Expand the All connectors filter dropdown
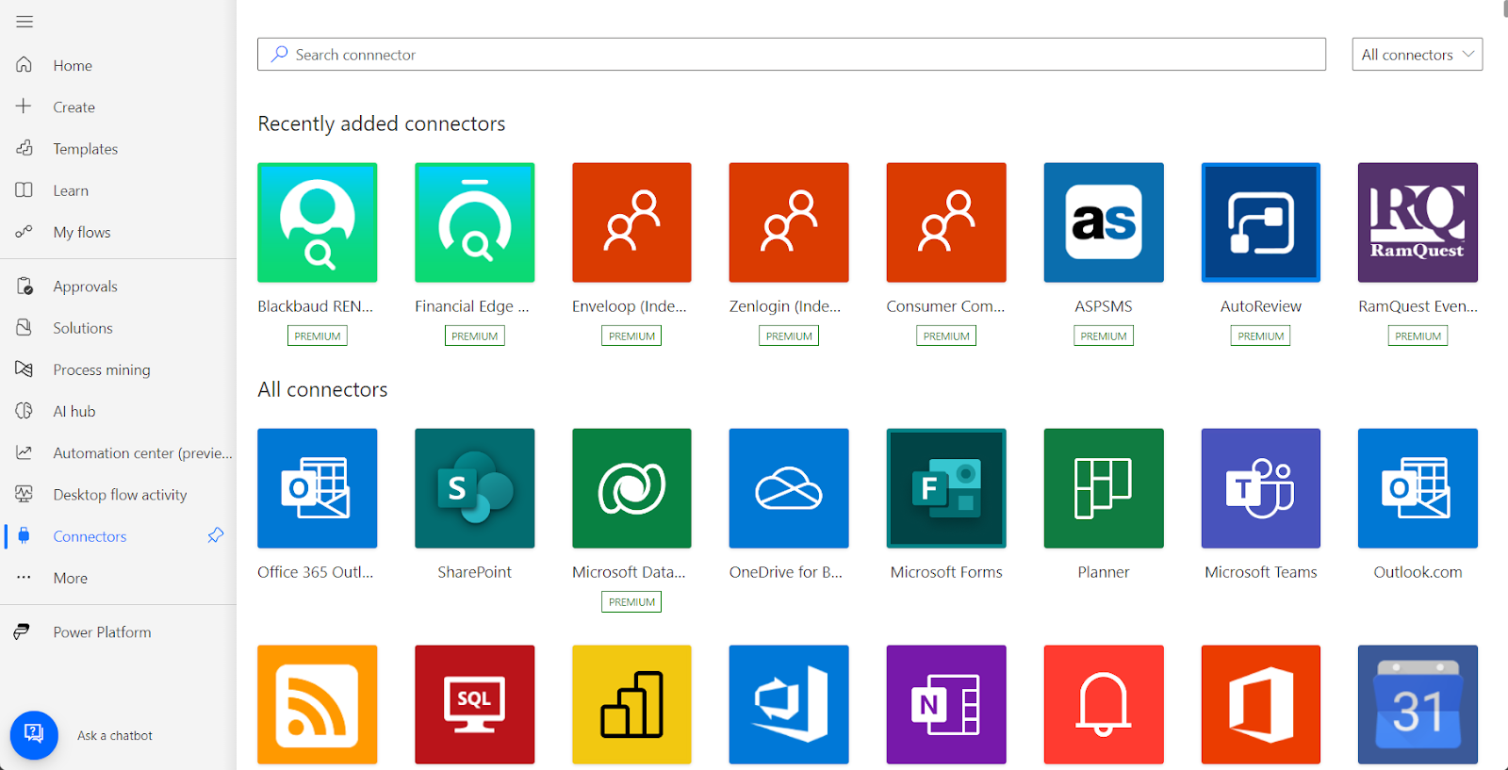Screen dimensions: 1508x770 pyautogui.click(x=1417, y=55)
